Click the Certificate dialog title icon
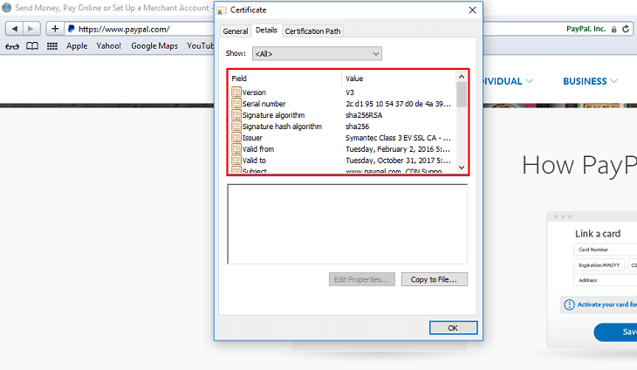The width and height of the screenshot is (637, 370). pos(222,10)
